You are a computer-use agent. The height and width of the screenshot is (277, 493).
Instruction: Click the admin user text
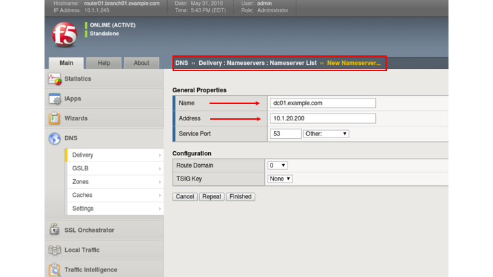click(264, 3)
